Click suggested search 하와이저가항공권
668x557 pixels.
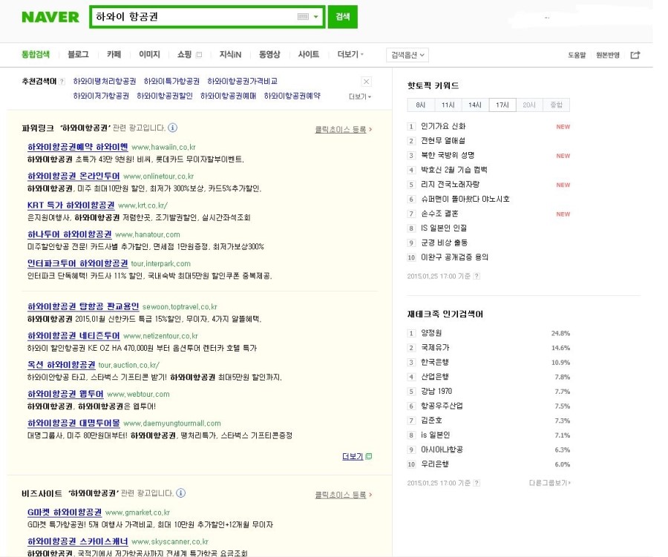pyautogui.click(x=101, y=96)
